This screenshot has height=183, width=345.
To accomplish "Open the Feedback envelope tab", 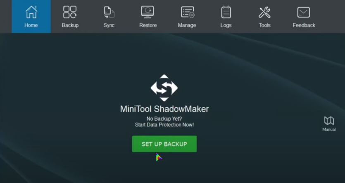I will [304, 17].
